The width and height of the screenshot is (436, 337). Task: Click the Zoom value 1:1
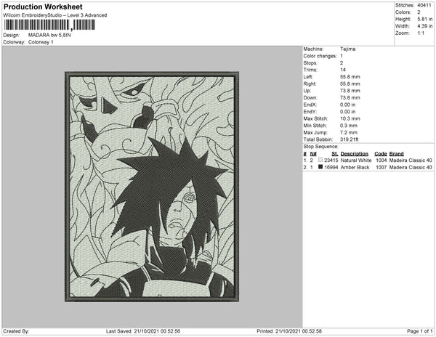coord(421,33)
